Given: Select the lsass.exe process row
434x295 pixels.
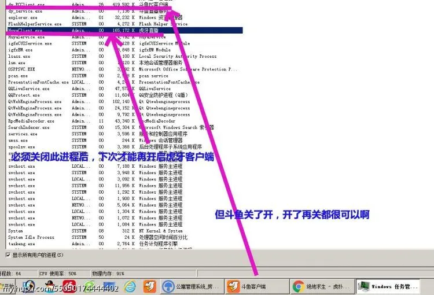Looking at the screenshot, I should point(124,56).
